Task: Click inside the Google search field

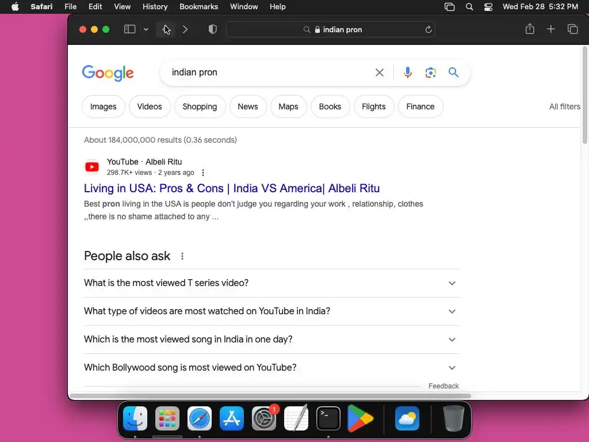Action: point(269,72)
